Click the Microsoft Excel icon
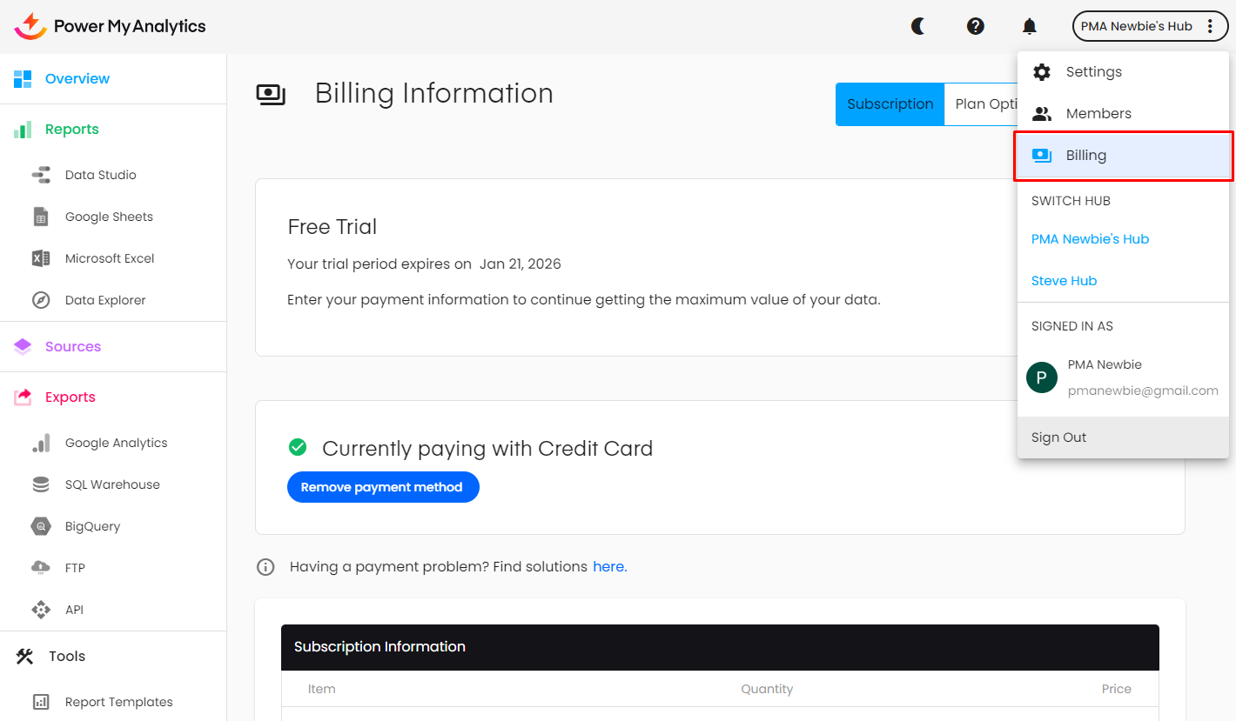The height and width of the screenshot is (721, 1236). [x=41, y=258]
